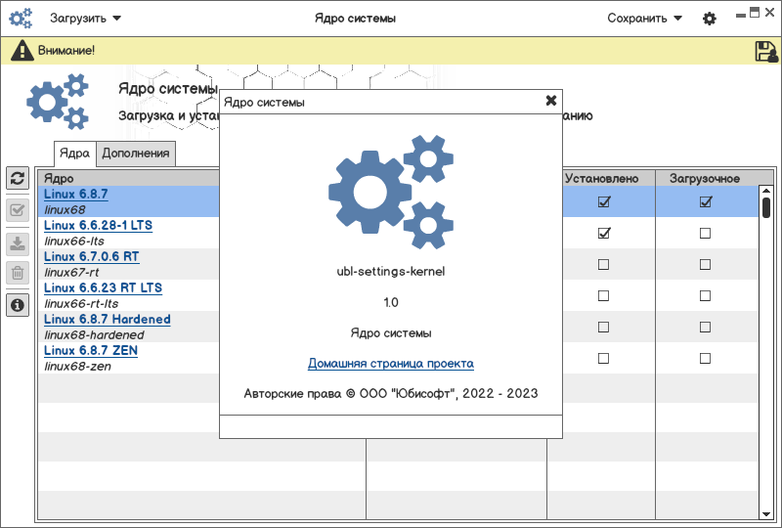This screenshot has height=528, width=782.
Task: Click the checkmark apply icon in sidebar
Action: (18, 210)
